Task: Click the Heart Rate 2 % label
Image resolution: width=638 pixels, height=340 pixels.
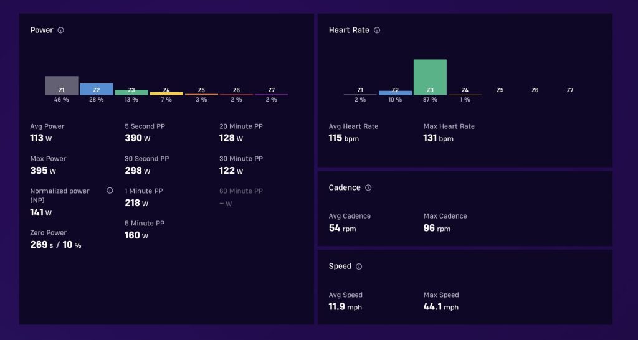Action: pyautogui.click(x=360, y=100)
